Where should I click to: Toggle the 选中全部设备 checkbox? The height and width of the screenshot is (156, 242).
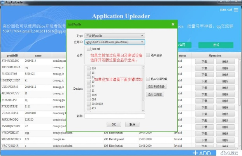pyautogui.click(x=148, y=79)
